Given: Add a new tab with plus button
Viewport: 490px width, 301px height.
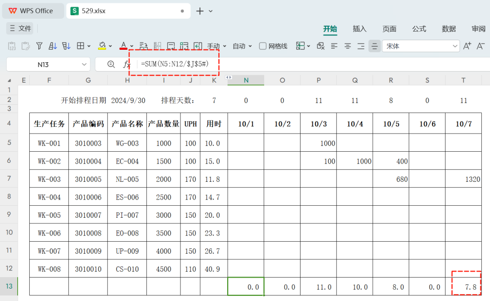Looking at the screenshot, I should point(200,11).
